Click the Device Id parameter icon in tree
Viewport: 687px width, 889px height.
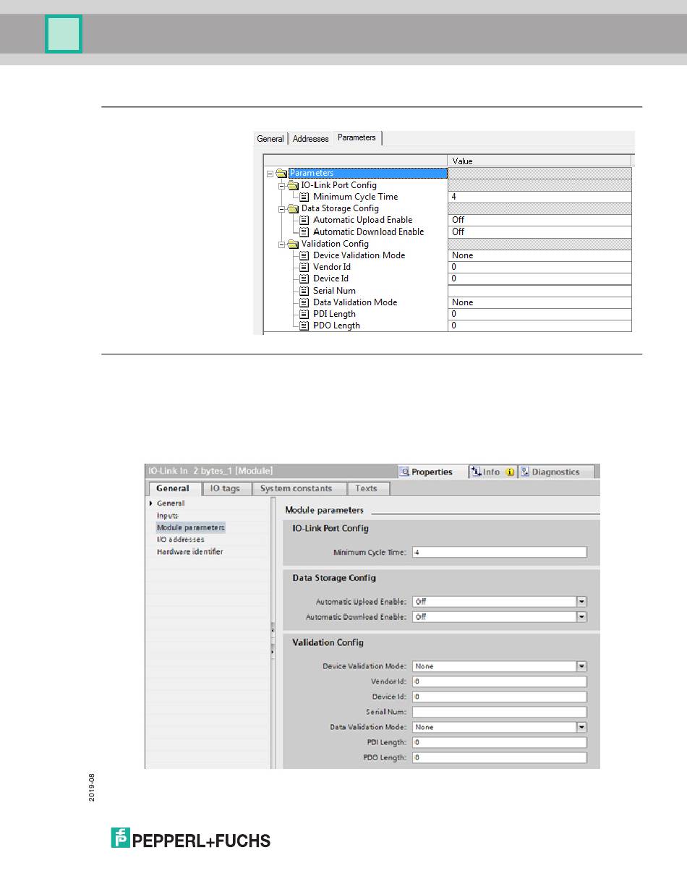point(304,278)
